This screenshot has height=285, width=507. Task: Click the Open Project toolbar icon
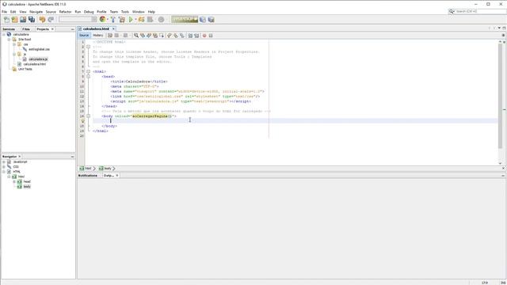tap(23, 20)
